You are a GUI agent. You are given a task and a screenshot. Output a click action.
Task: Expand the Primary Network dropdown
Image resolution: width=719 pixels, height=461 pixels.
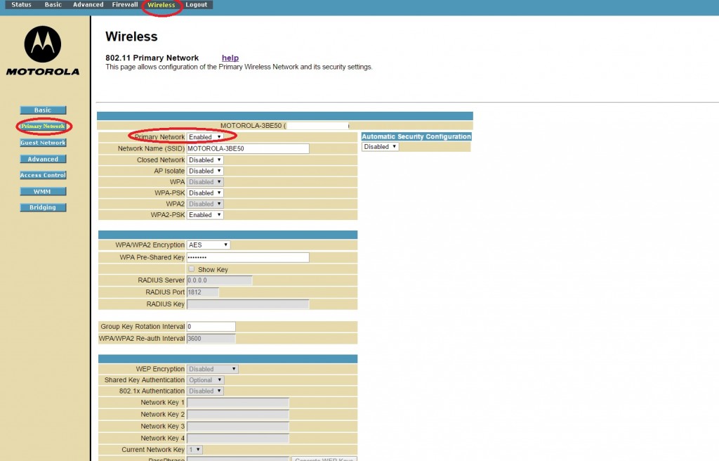click(x=205, y=137)
